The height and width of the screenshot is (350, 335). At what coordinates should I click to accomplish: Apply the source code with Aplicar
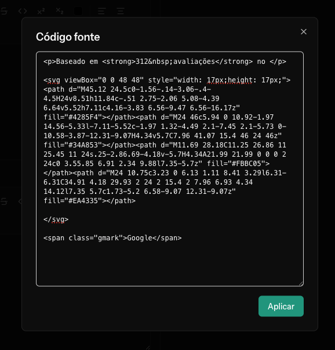tap(281, 306)
